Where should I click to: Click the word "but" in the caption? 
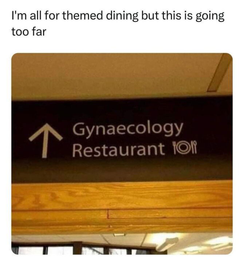coord(150,16)
